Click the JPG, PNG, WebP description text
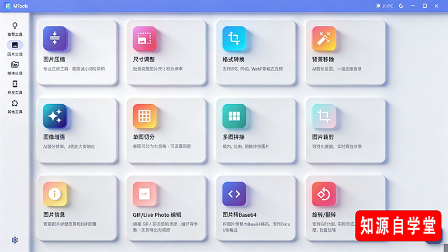Viewport: 448px width, 252px height. click(x=253, y=69)
